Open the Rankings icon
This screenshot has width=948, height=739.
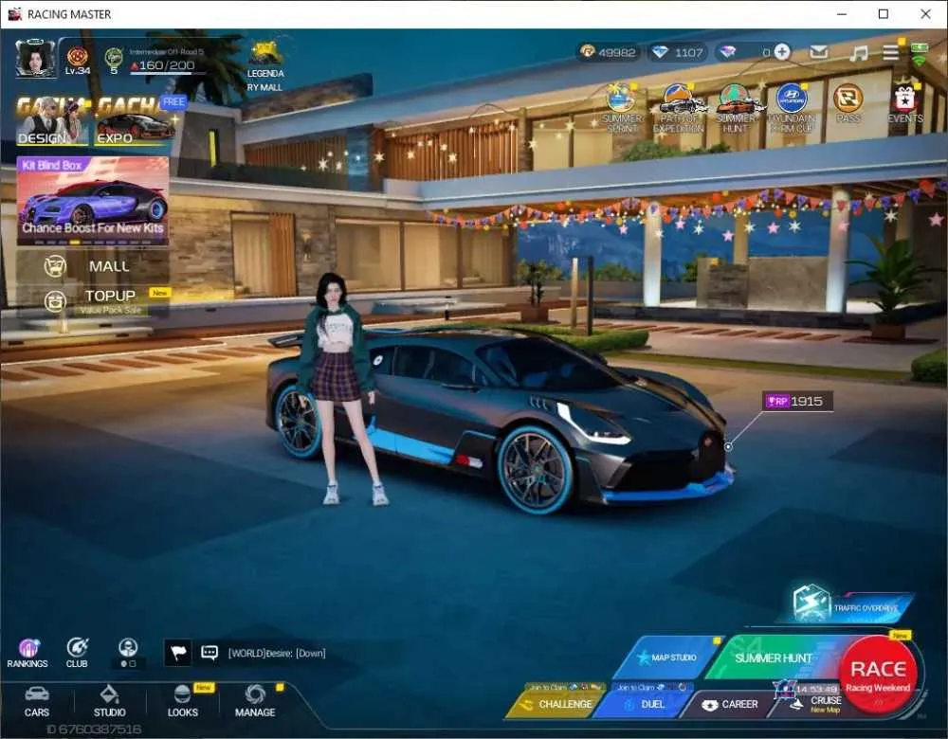pos(27,653)
